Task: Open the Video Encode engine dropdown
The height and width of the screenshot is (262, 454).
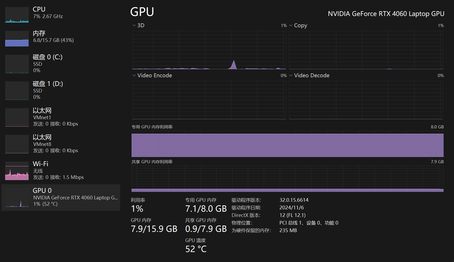Action: pos(134,75)
